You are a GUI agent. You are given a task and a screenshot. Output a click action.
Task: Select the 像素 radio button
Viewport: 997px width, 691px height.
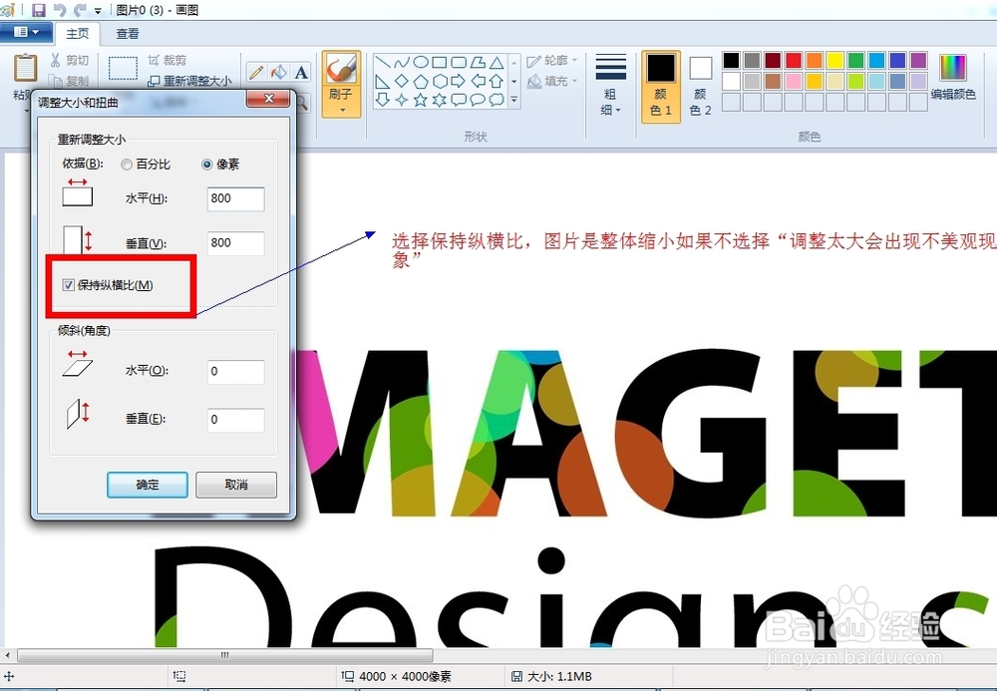206,165
